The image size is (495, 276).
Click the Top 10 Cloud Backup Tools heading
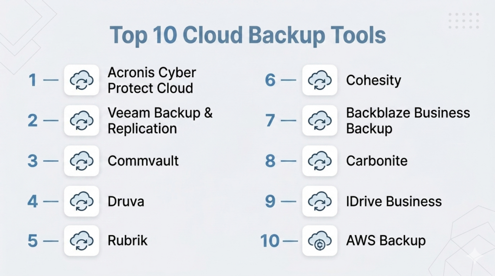click(247, 36)
